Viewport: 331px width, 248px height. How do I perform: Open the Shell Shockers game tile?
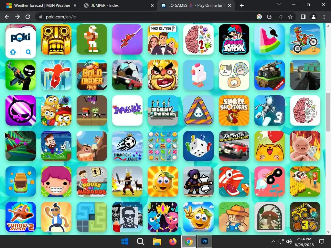(234, 110)
